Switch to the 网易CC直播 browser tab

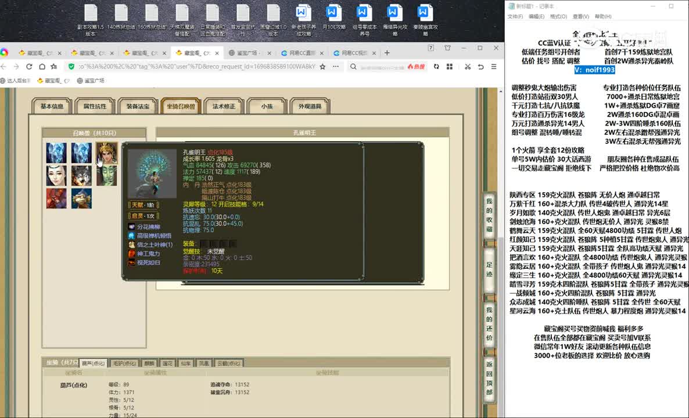coord(301,53)
